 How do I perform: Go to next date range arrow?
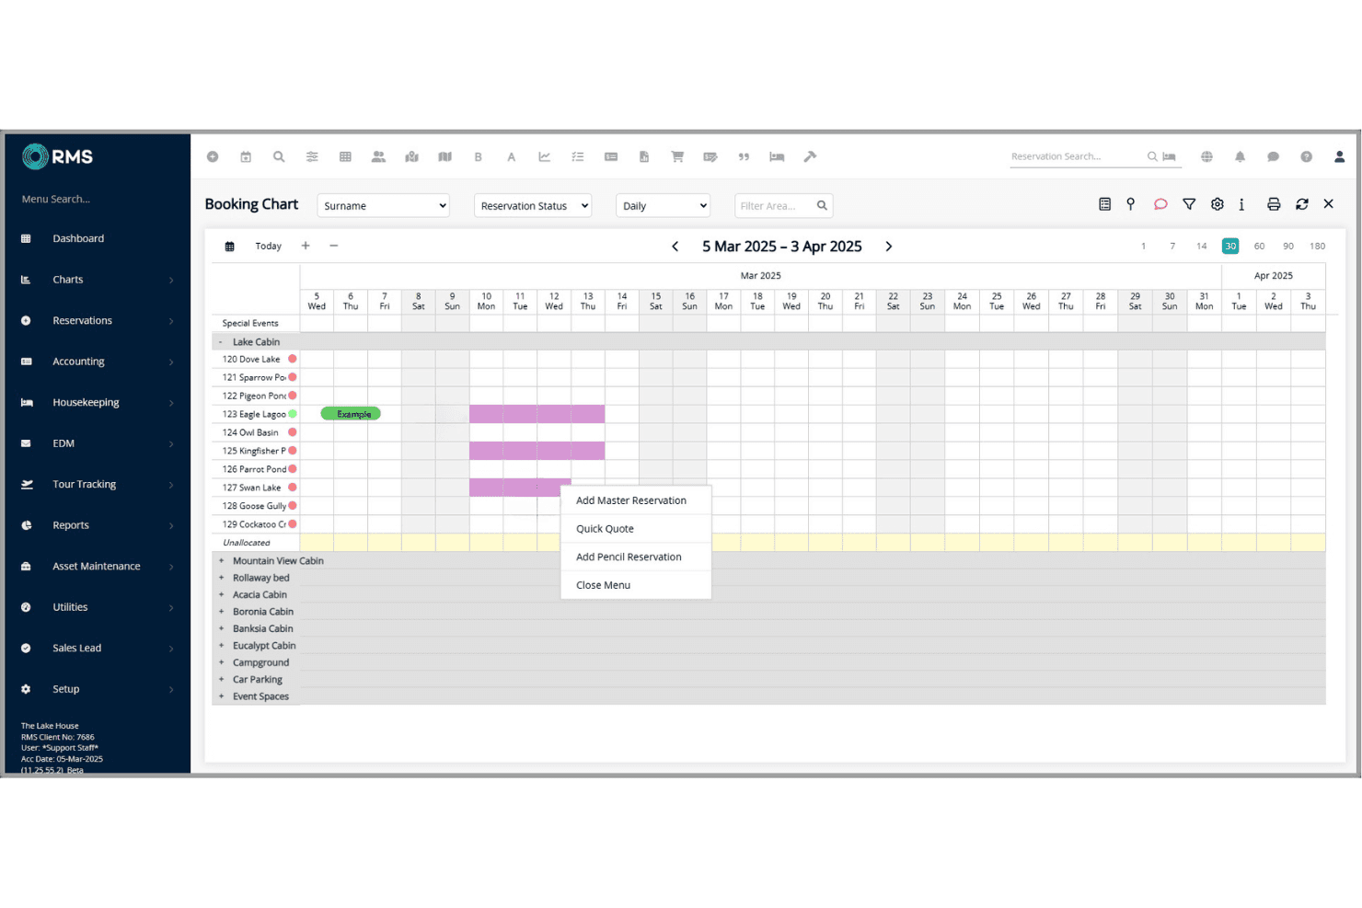tap(889, 247)
